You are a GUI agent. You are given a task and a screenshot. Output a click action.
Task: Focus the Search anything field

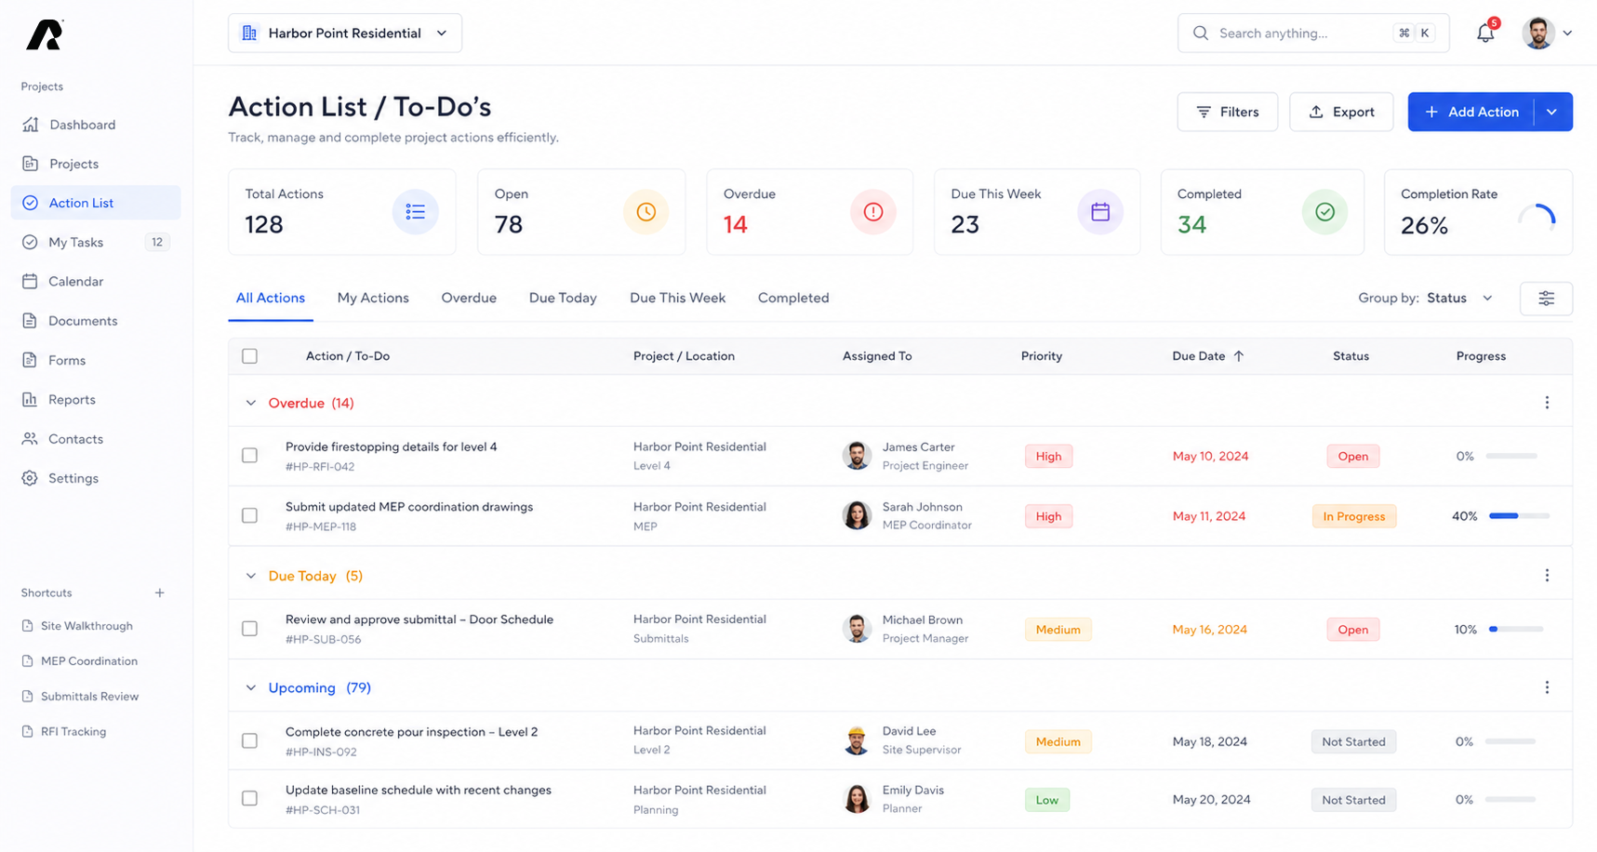[x=1313, y=33]
